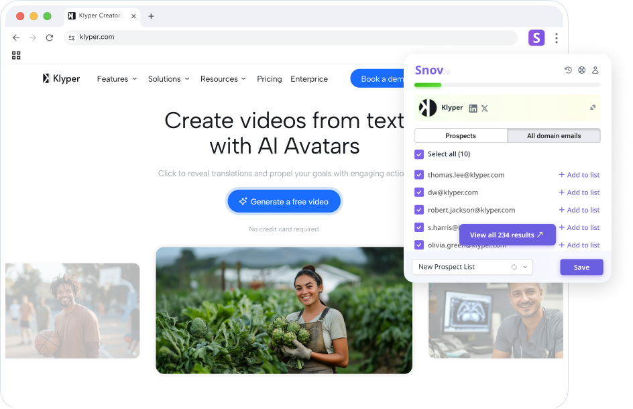Open the Snov.io account profile icon
This screenshot has width=633, height=409.
coord(595,70)
